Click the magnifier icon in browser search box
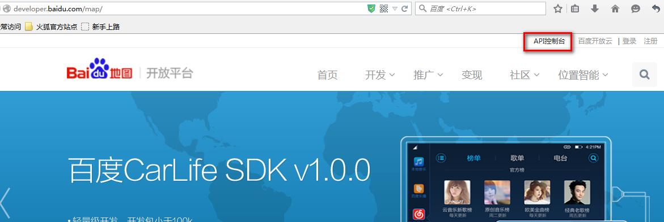Image resolution: width=664 pixels, height=222 pixels. [422, 8]
